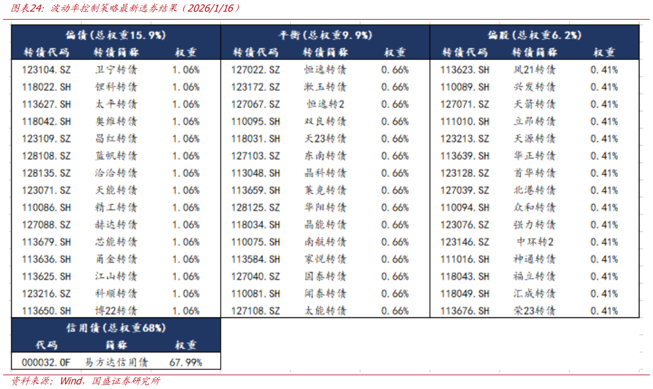The height and width of the screenshot is (389, 653).
Task: Select the 卫宁转债 cell
Action: tap(116, 70)
